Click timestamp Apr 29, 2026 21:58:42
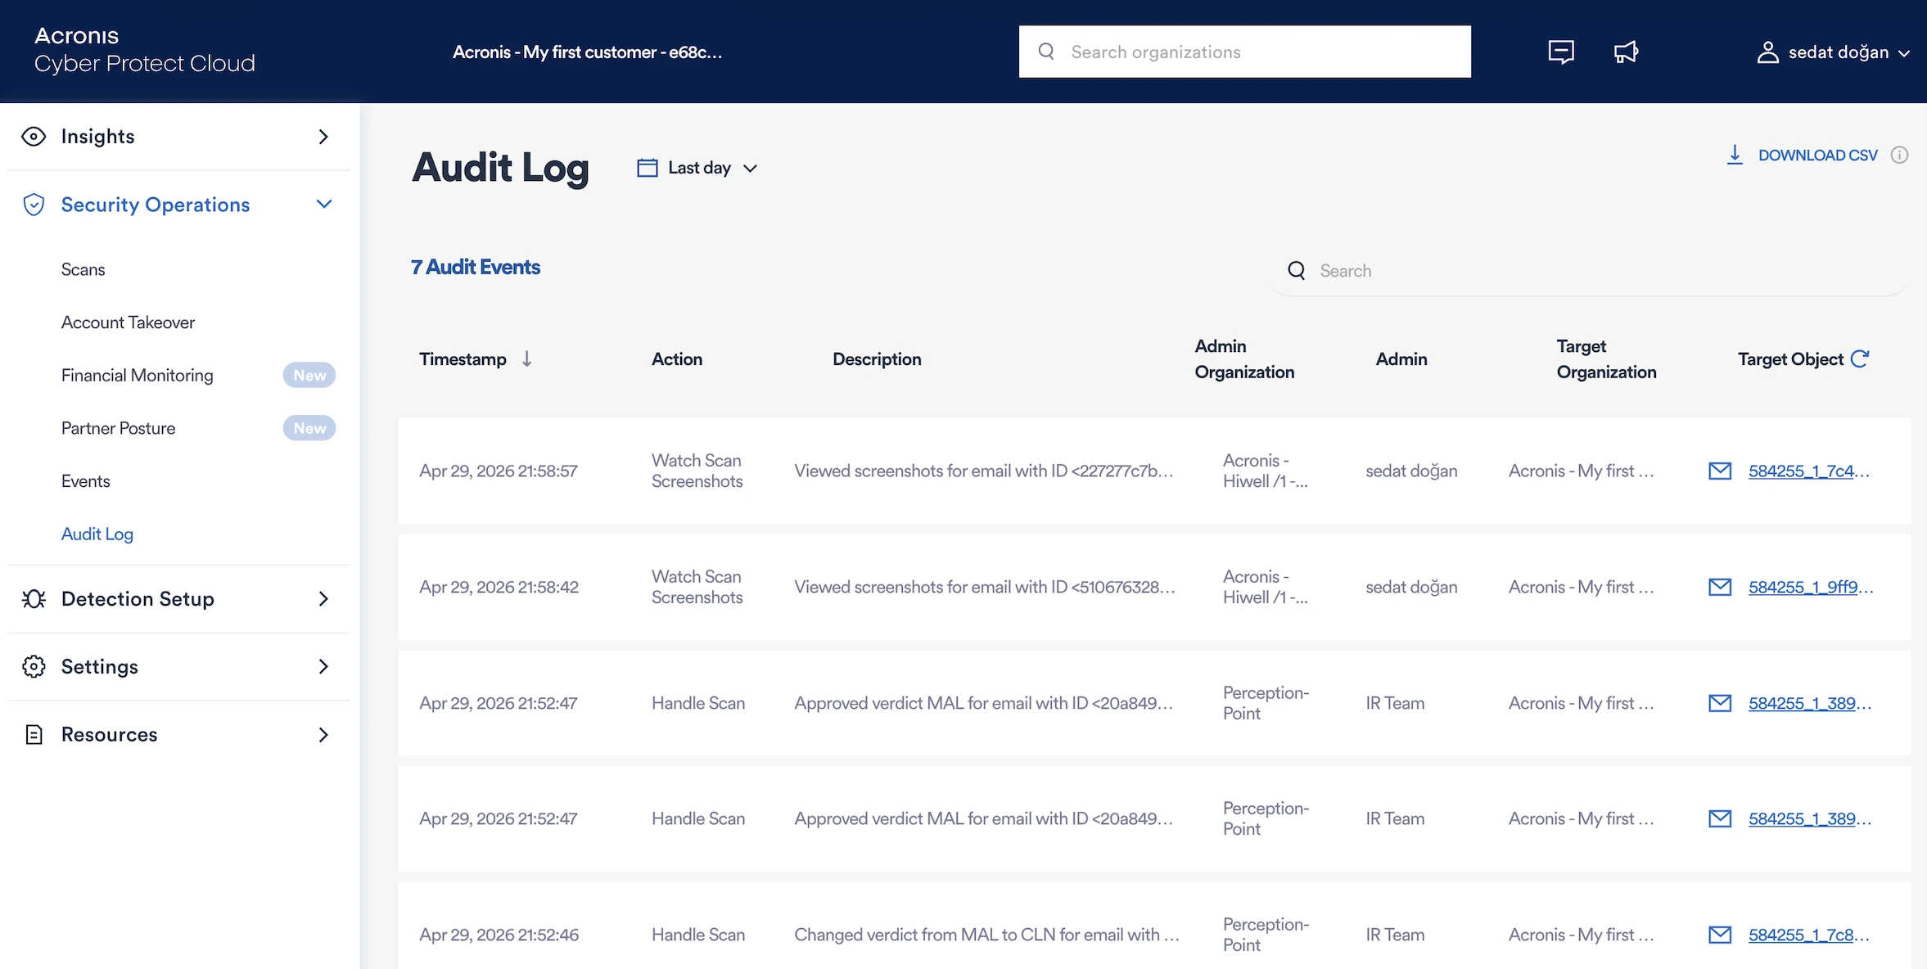Viewport: 1927px width, 969px height. (499, 587)
